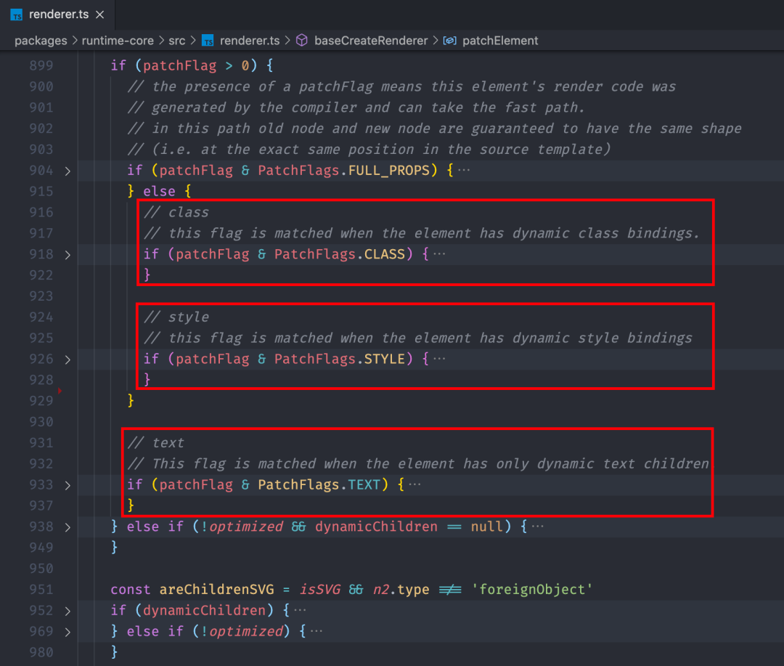Open the src breadcrumb
Viewport: 784px width, 666px height.
(x=176, y=41)
